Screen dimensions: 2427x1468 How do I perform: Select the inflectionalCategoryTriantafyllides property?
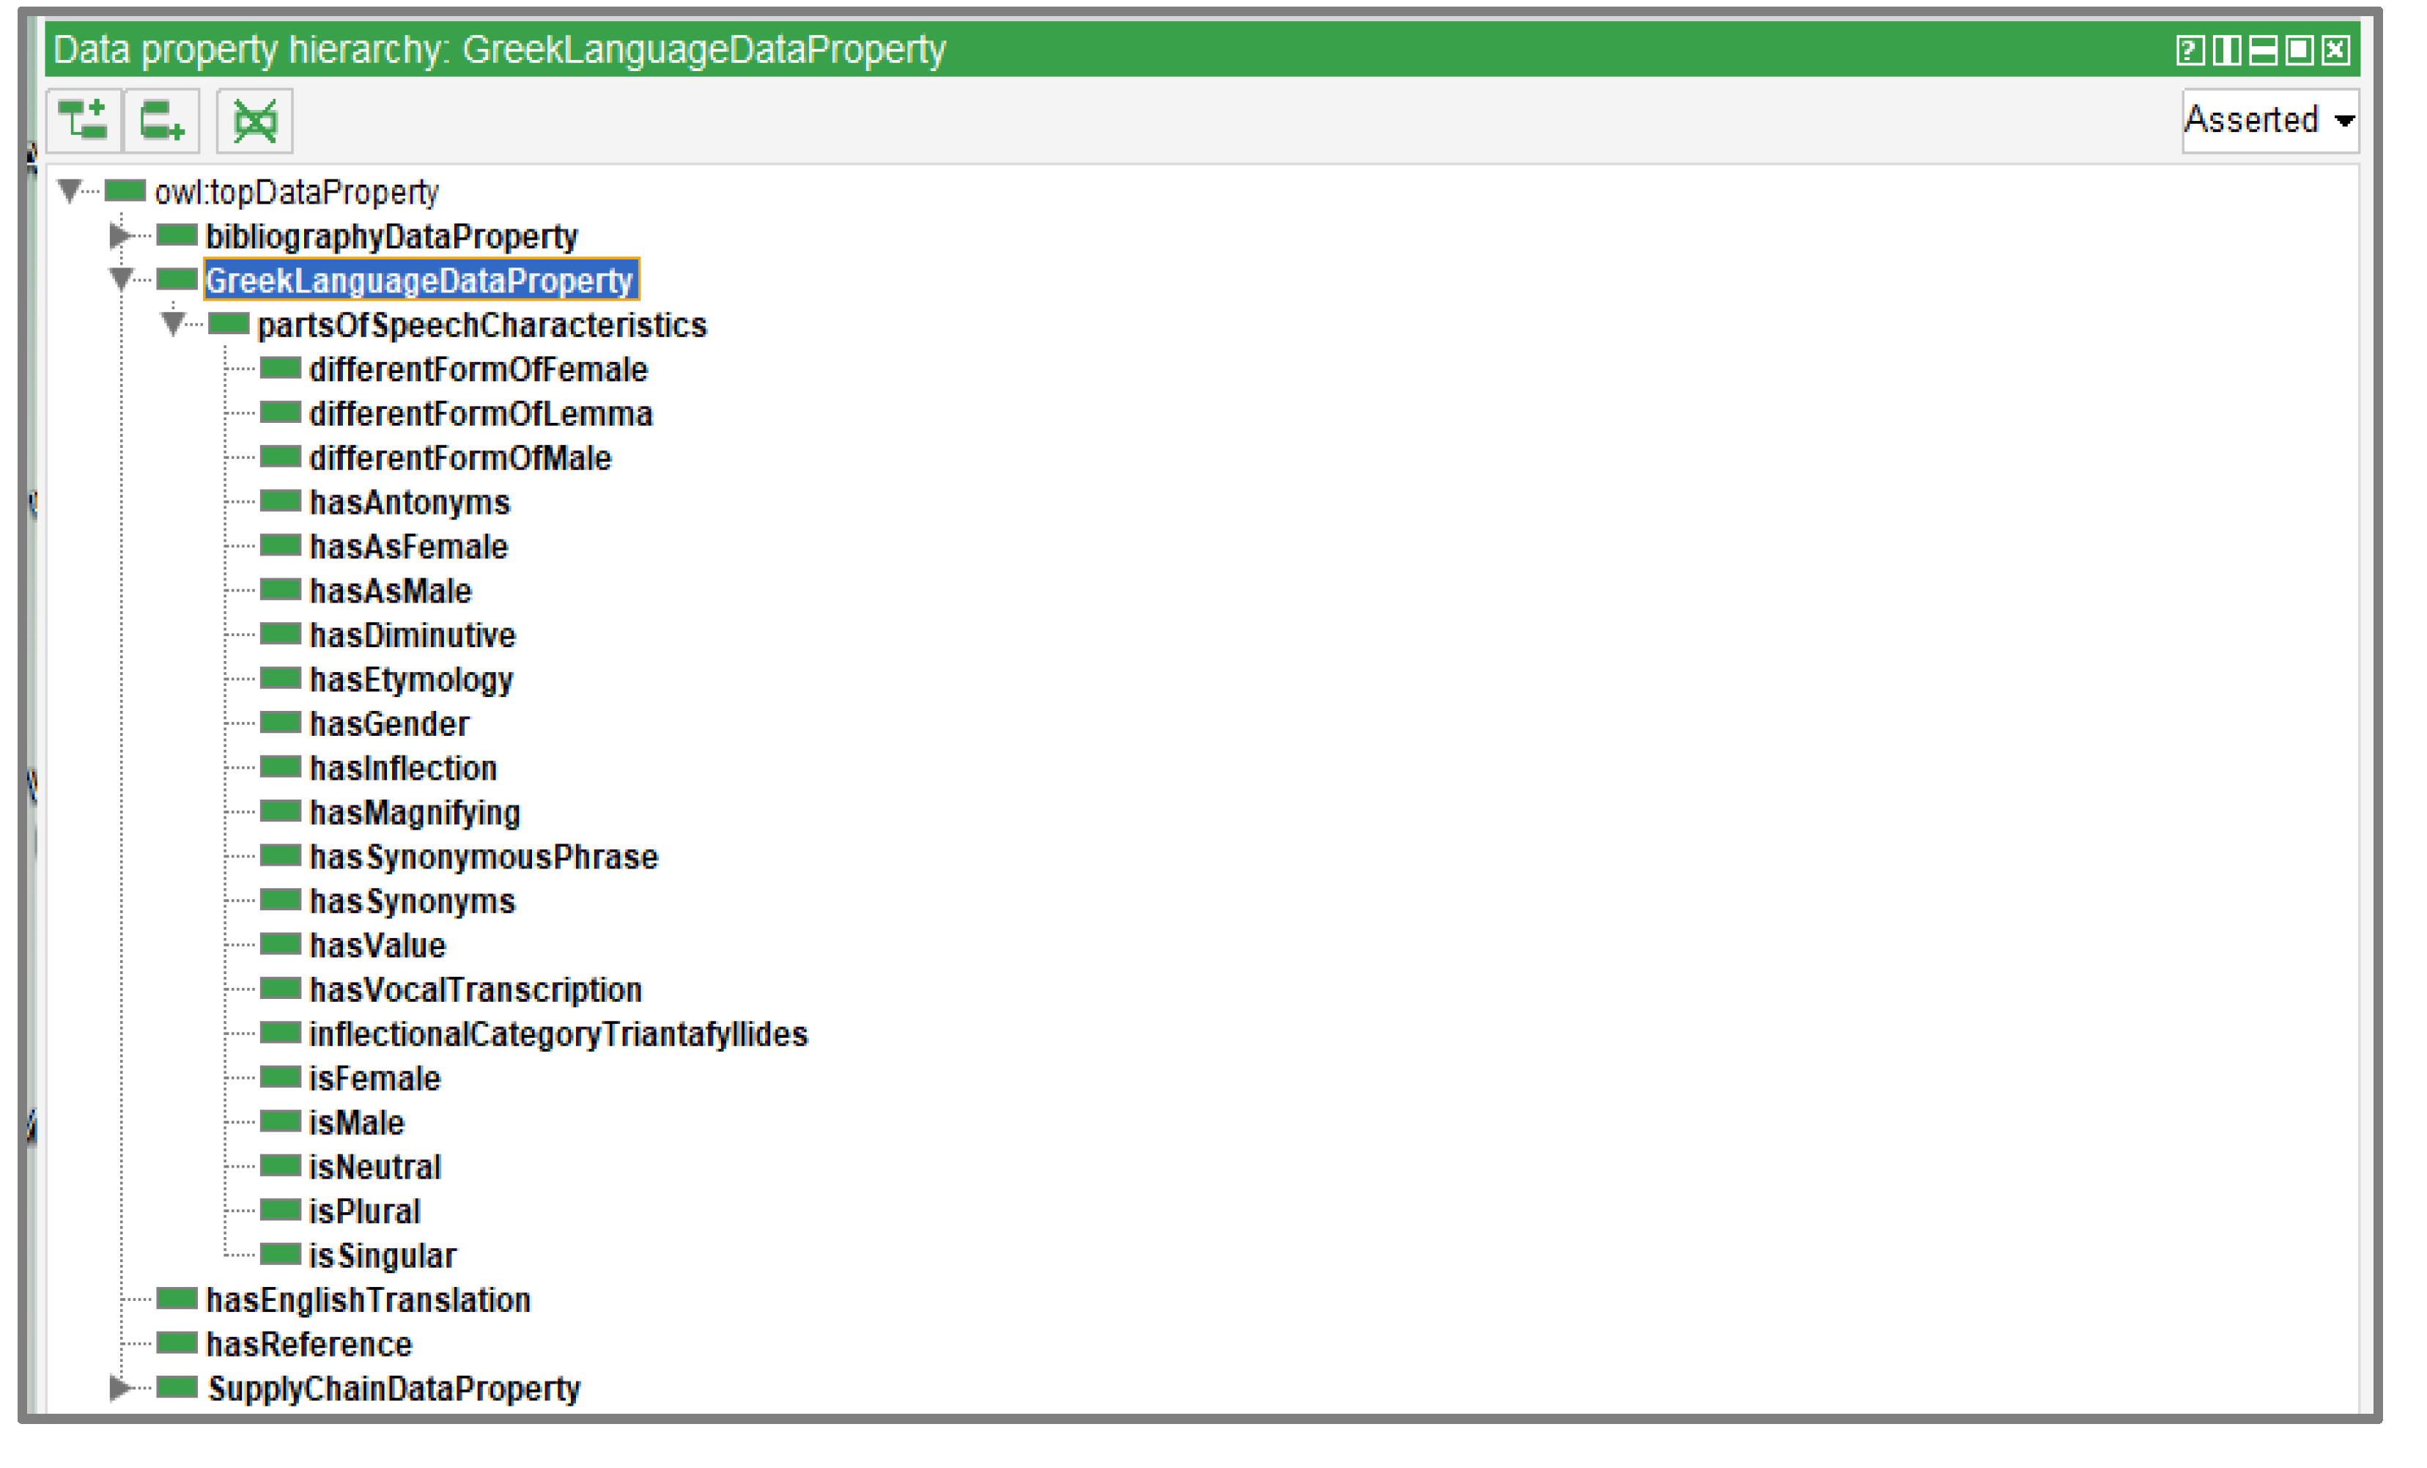tap(558, 1035)
